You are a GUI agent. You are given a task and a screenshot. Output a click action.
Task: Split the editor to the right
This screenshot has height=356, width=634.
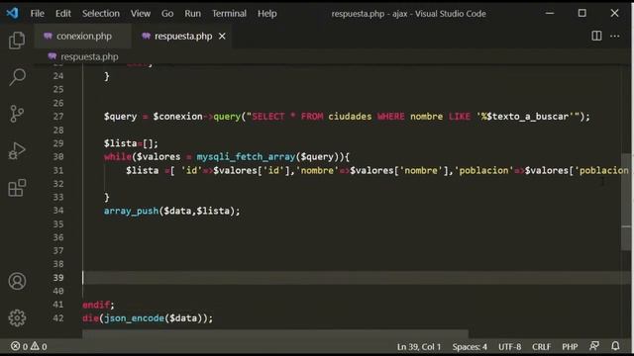point(596,36)
